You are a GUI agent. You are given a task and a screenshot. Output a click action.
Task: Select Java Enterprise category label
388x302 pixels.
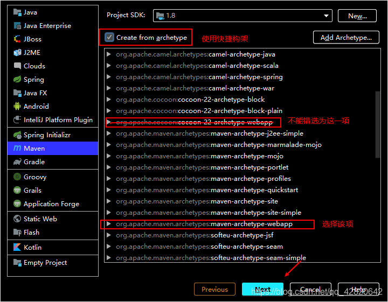[x=47, y=26]
